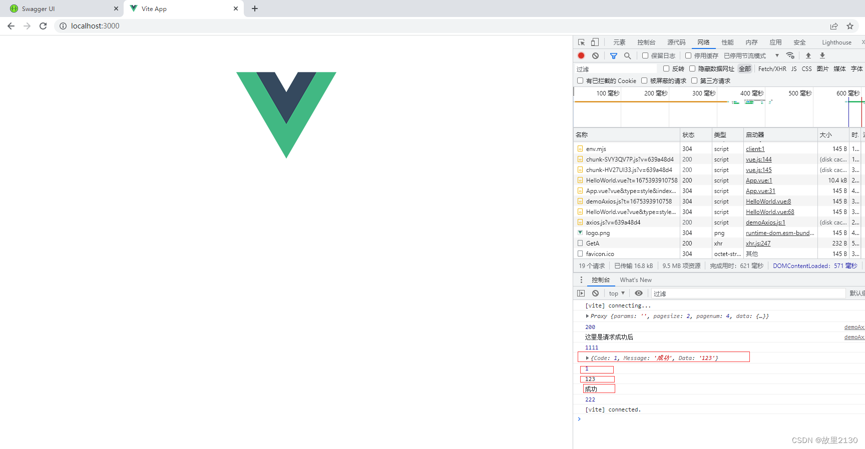
Task: Create live expression eye icon
Action: [639, 293]
